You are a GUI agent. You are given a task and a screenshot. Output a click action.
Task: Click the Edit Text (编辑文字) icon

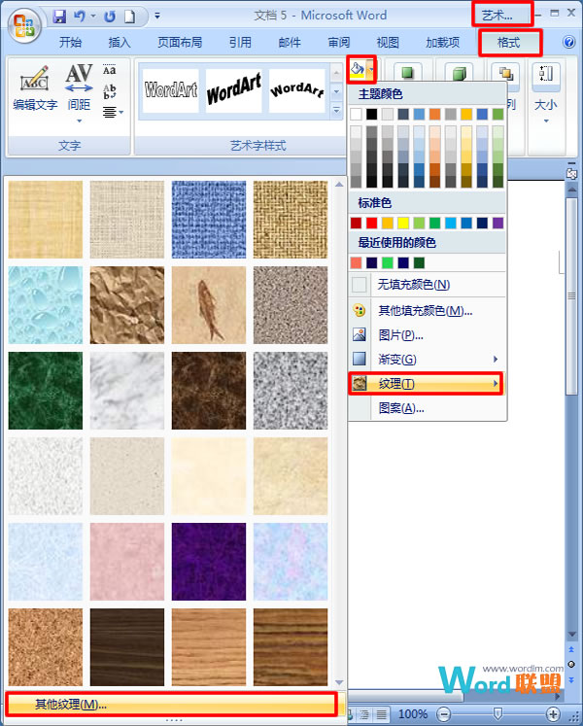click(x=34, y=87)
